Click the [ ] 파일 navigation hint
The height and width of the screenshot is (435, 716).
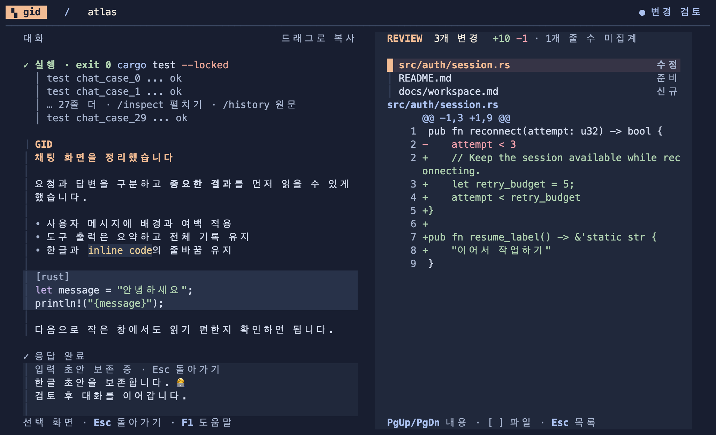[509, 422]
